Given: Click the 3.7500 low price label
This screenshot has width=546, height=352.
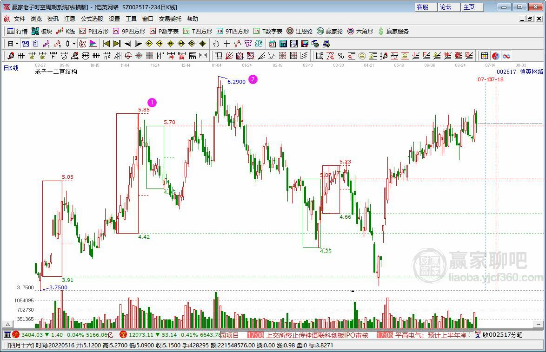Looking at the screenshot, I should [x=59, y=287].
